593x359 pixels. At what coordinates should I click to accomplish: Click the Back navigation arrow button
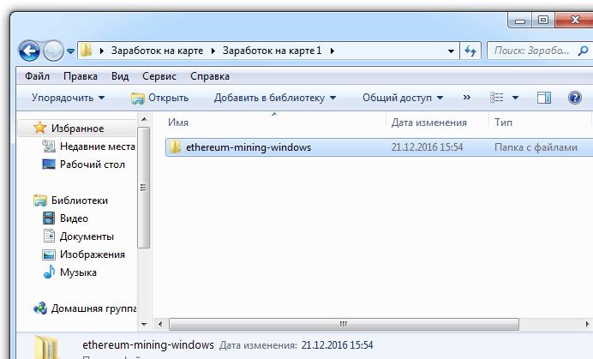pos(29,51)
